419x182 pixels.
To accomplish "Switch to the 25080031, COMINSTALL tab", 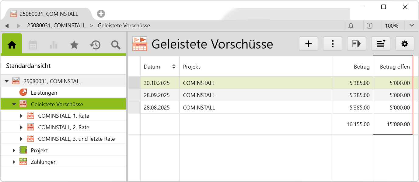I will pos(49,14).
